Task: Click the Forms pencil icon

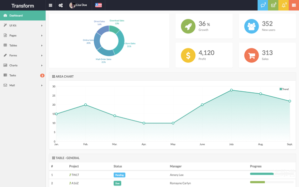Action: pos(5,55)
